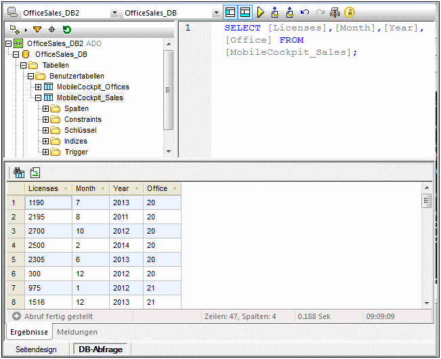Open the OfficeSales_DB database dropdown
441x359 pixels.
(x=215, y=13)
